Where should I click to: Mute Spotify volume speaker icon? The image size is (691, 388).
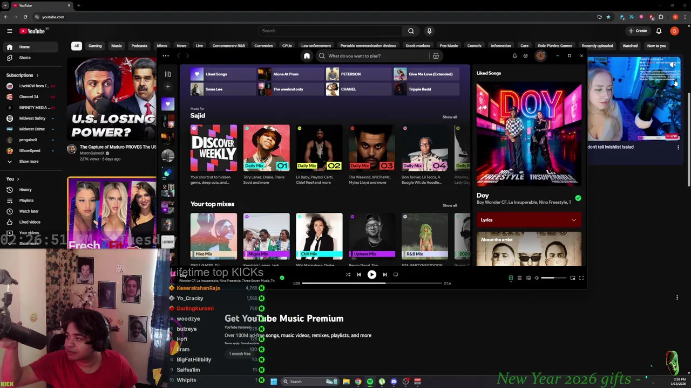537,278
